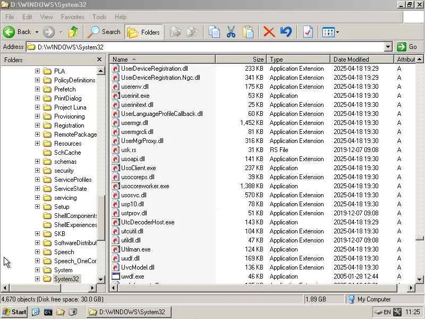
Task: Click the Copy To toolbar icon
Action: (x=192, y=32)
